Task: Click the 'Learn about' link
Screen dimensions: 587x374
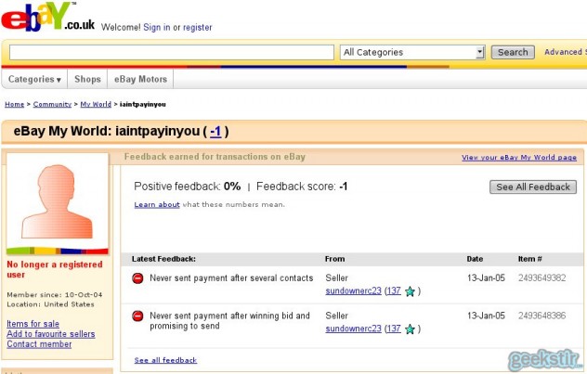Action: coord(157,204)
